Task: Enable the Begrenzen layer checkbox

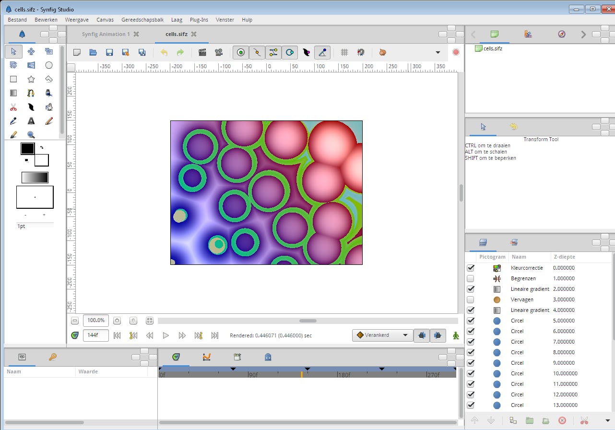Action: [x=471, y=278]
